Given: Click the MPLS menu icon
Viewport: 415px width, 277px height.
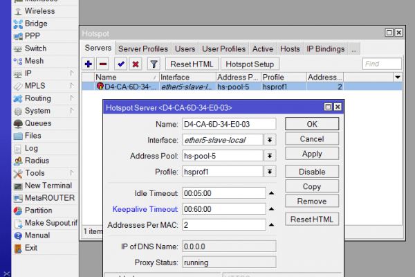Looking at the screenshot, I should [x=18, y=87].
